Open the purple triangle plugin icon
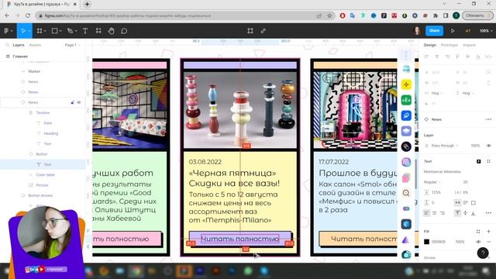 (x=406, y=239)
